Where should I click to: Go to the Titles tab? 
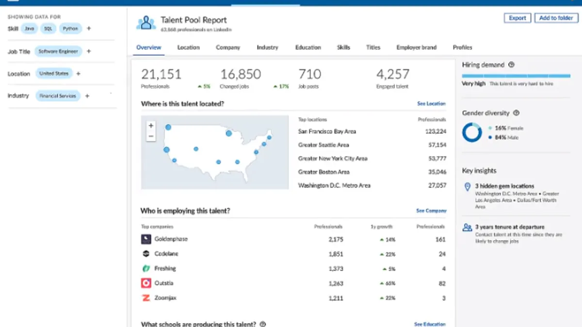pos(373,47)
